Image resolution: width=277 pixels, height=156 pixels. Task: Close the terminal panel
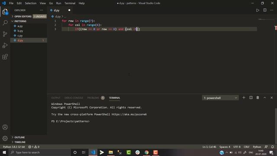pos(271,97)
